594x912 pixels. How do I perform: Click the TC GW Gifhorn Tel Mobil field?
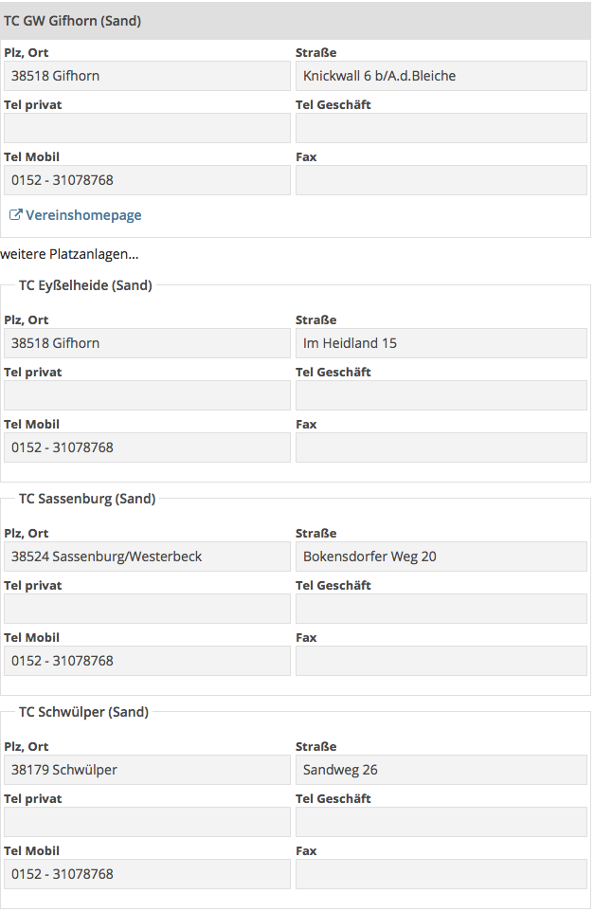[147, 180]
